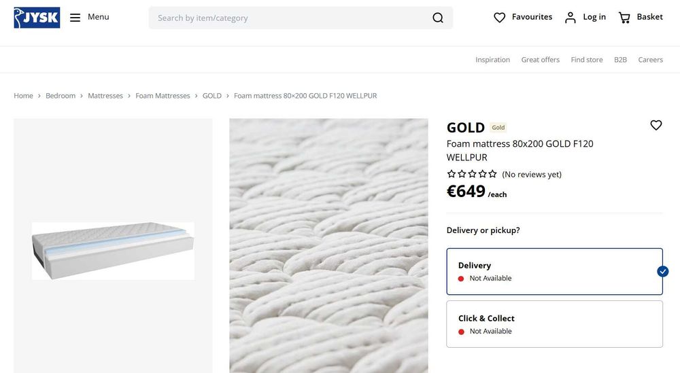View the mattress fabric close-up image
Image resolution: width=680 pixels, height=373 pixels.
[x=328, y=245]
